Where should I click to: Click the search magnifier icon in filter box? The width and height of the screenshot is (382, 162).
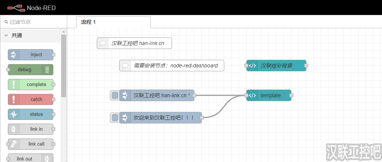6,22
